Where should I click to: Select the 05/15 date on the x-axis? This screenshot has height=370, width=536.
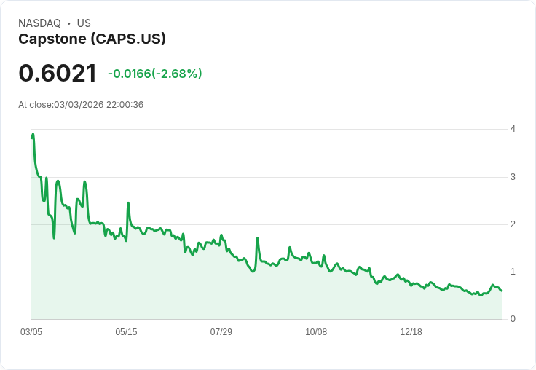pos(126,332)
